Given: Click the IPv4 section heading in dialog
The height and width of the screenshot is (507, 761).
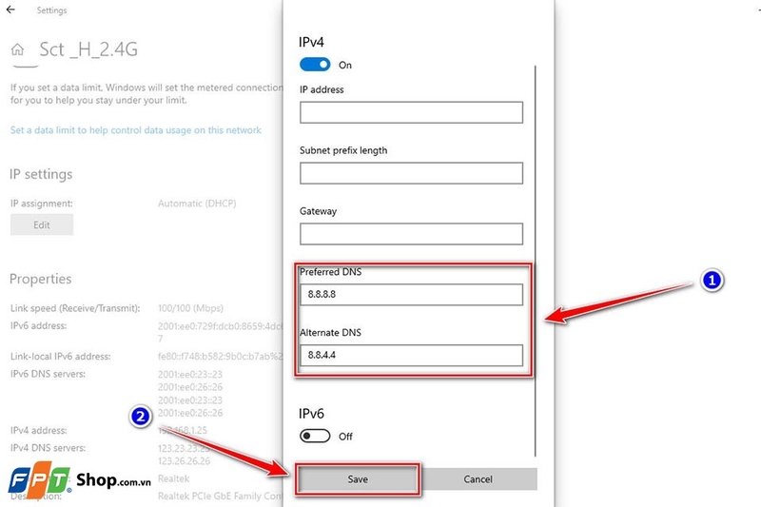Looking at the screenshot, I should 311,42.
